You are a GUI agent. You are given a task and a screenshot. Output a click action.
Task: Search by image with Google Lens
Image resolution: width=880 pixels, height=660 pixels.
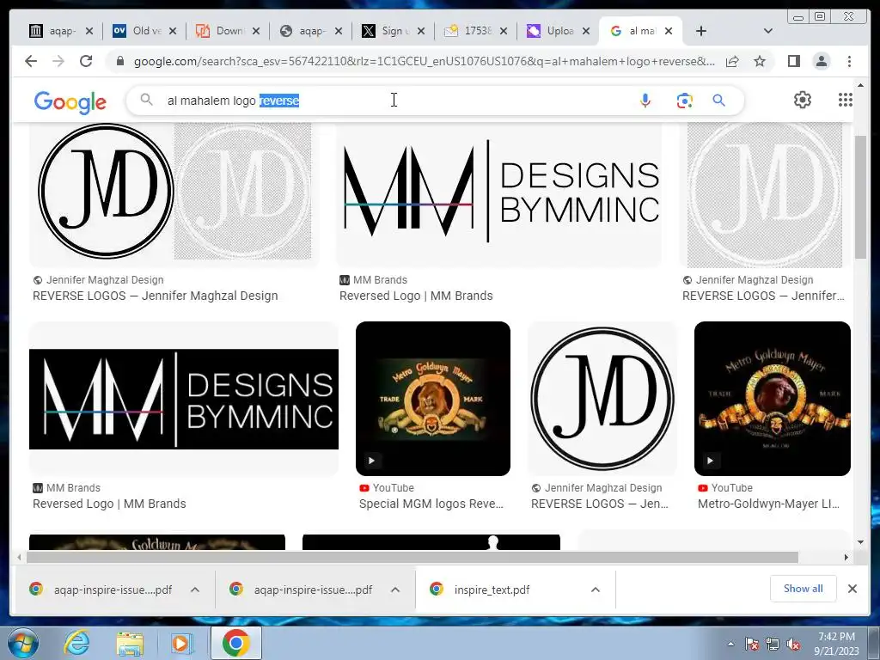coord(684,101)
